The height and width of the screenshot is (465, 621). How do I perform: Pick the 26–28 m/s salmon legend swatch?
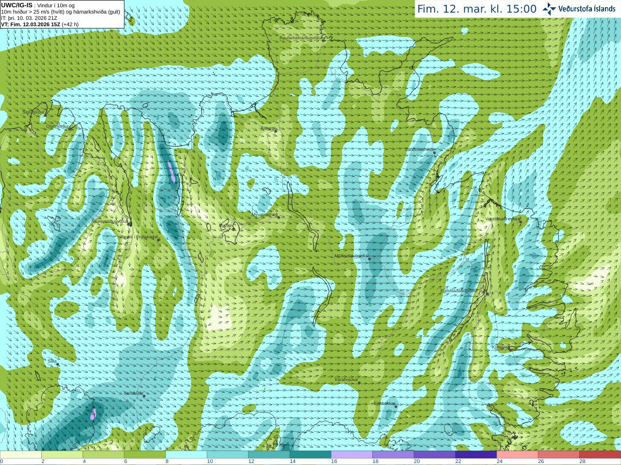(x=559, y=455)
